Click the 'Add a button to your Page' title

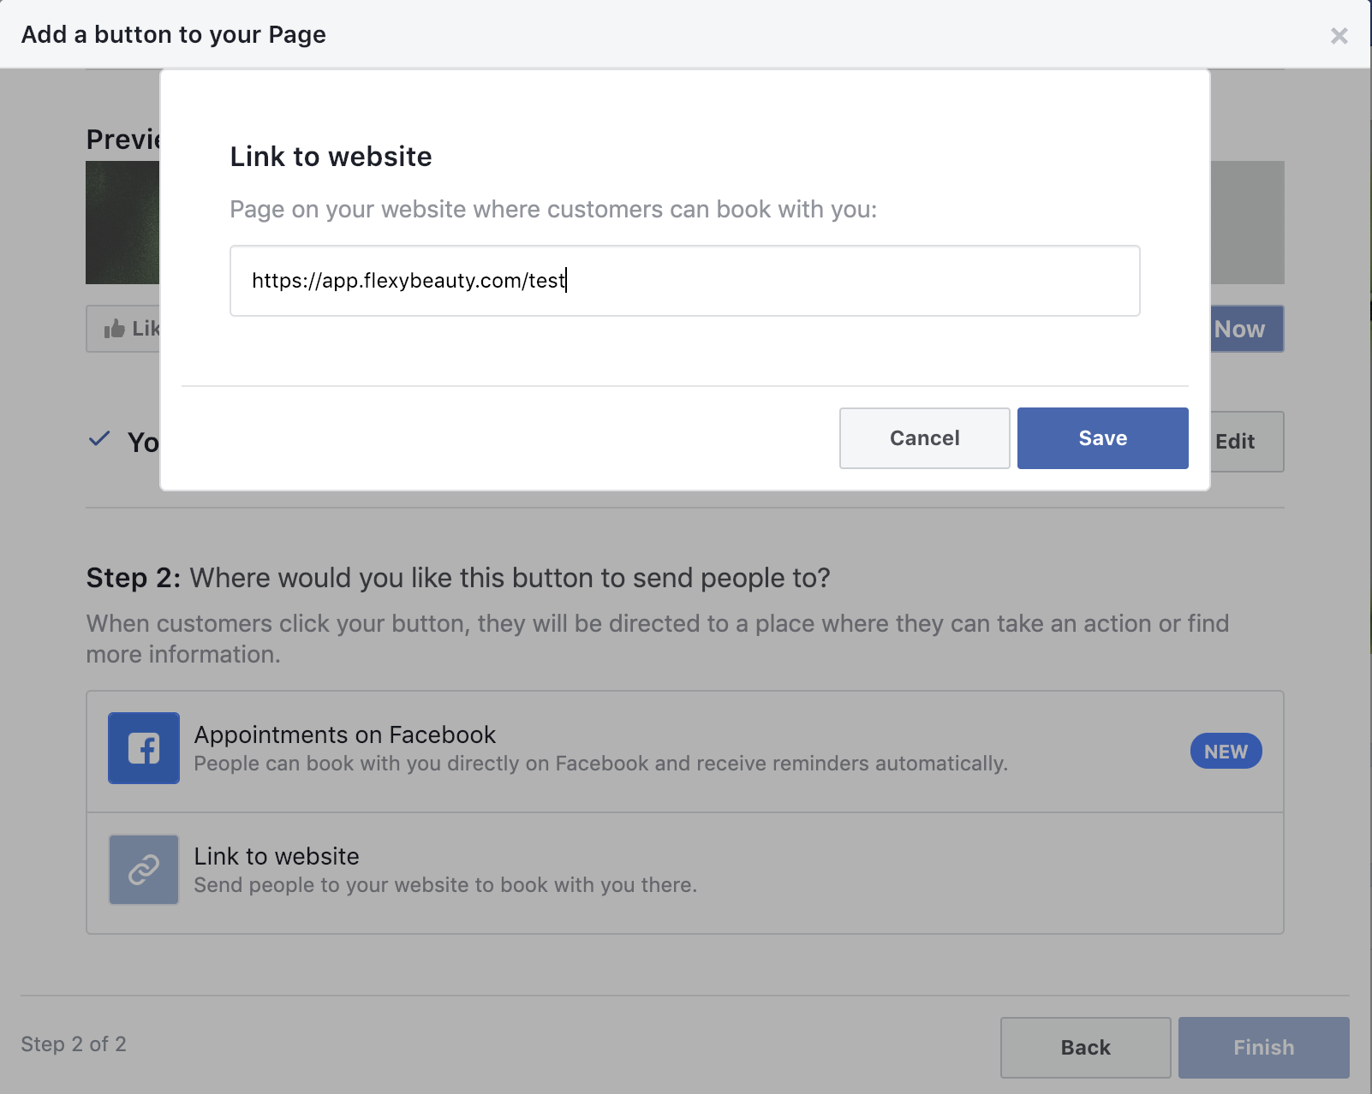[x=174, y=35]
